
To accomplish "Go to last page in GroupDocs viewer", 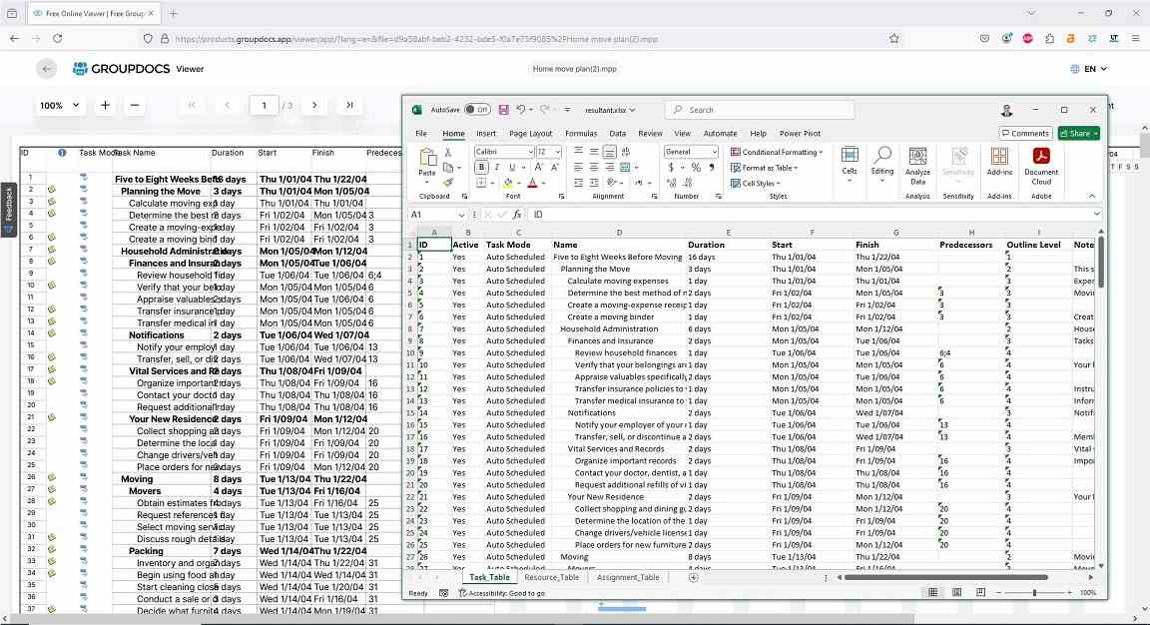I will pos(348,105).
